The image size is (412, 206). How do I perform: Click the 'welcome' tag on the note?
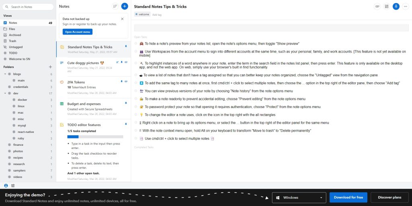click(142, 14)
